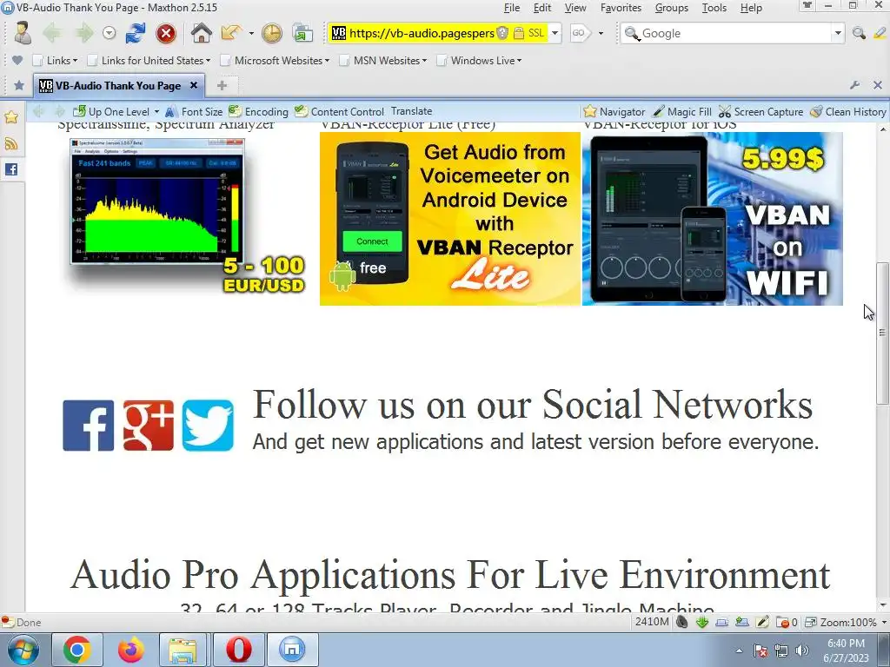
Task: Open the View menu
Action: pyautogui.click(x=575, y=8)
